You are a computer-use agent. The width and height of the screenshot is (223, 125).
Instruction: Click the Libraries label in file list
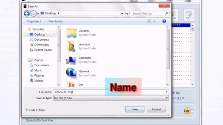tap(84, 31)
